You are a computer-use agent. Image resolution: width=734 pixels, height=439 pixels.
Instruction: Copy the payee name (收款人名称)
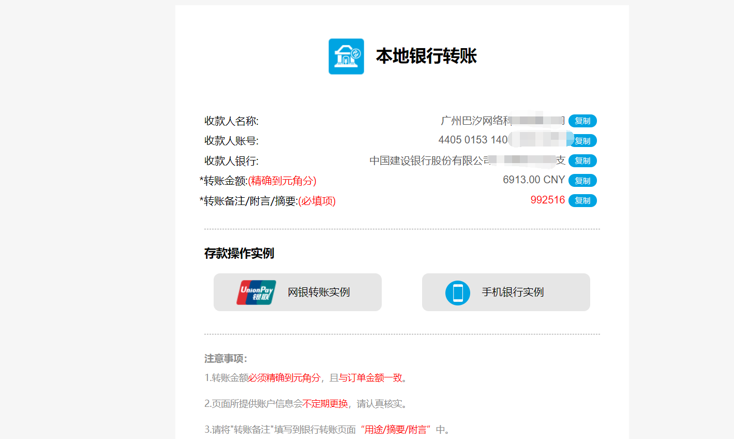(582, 121)
